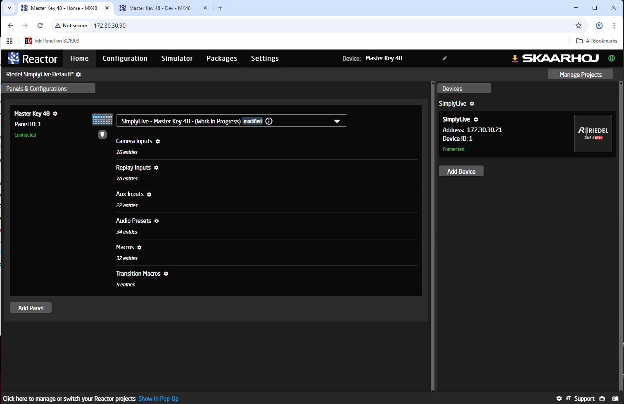Screen dimensions: 624x404
Task: Click the Audio Presets label
Action: coord(133,221)
